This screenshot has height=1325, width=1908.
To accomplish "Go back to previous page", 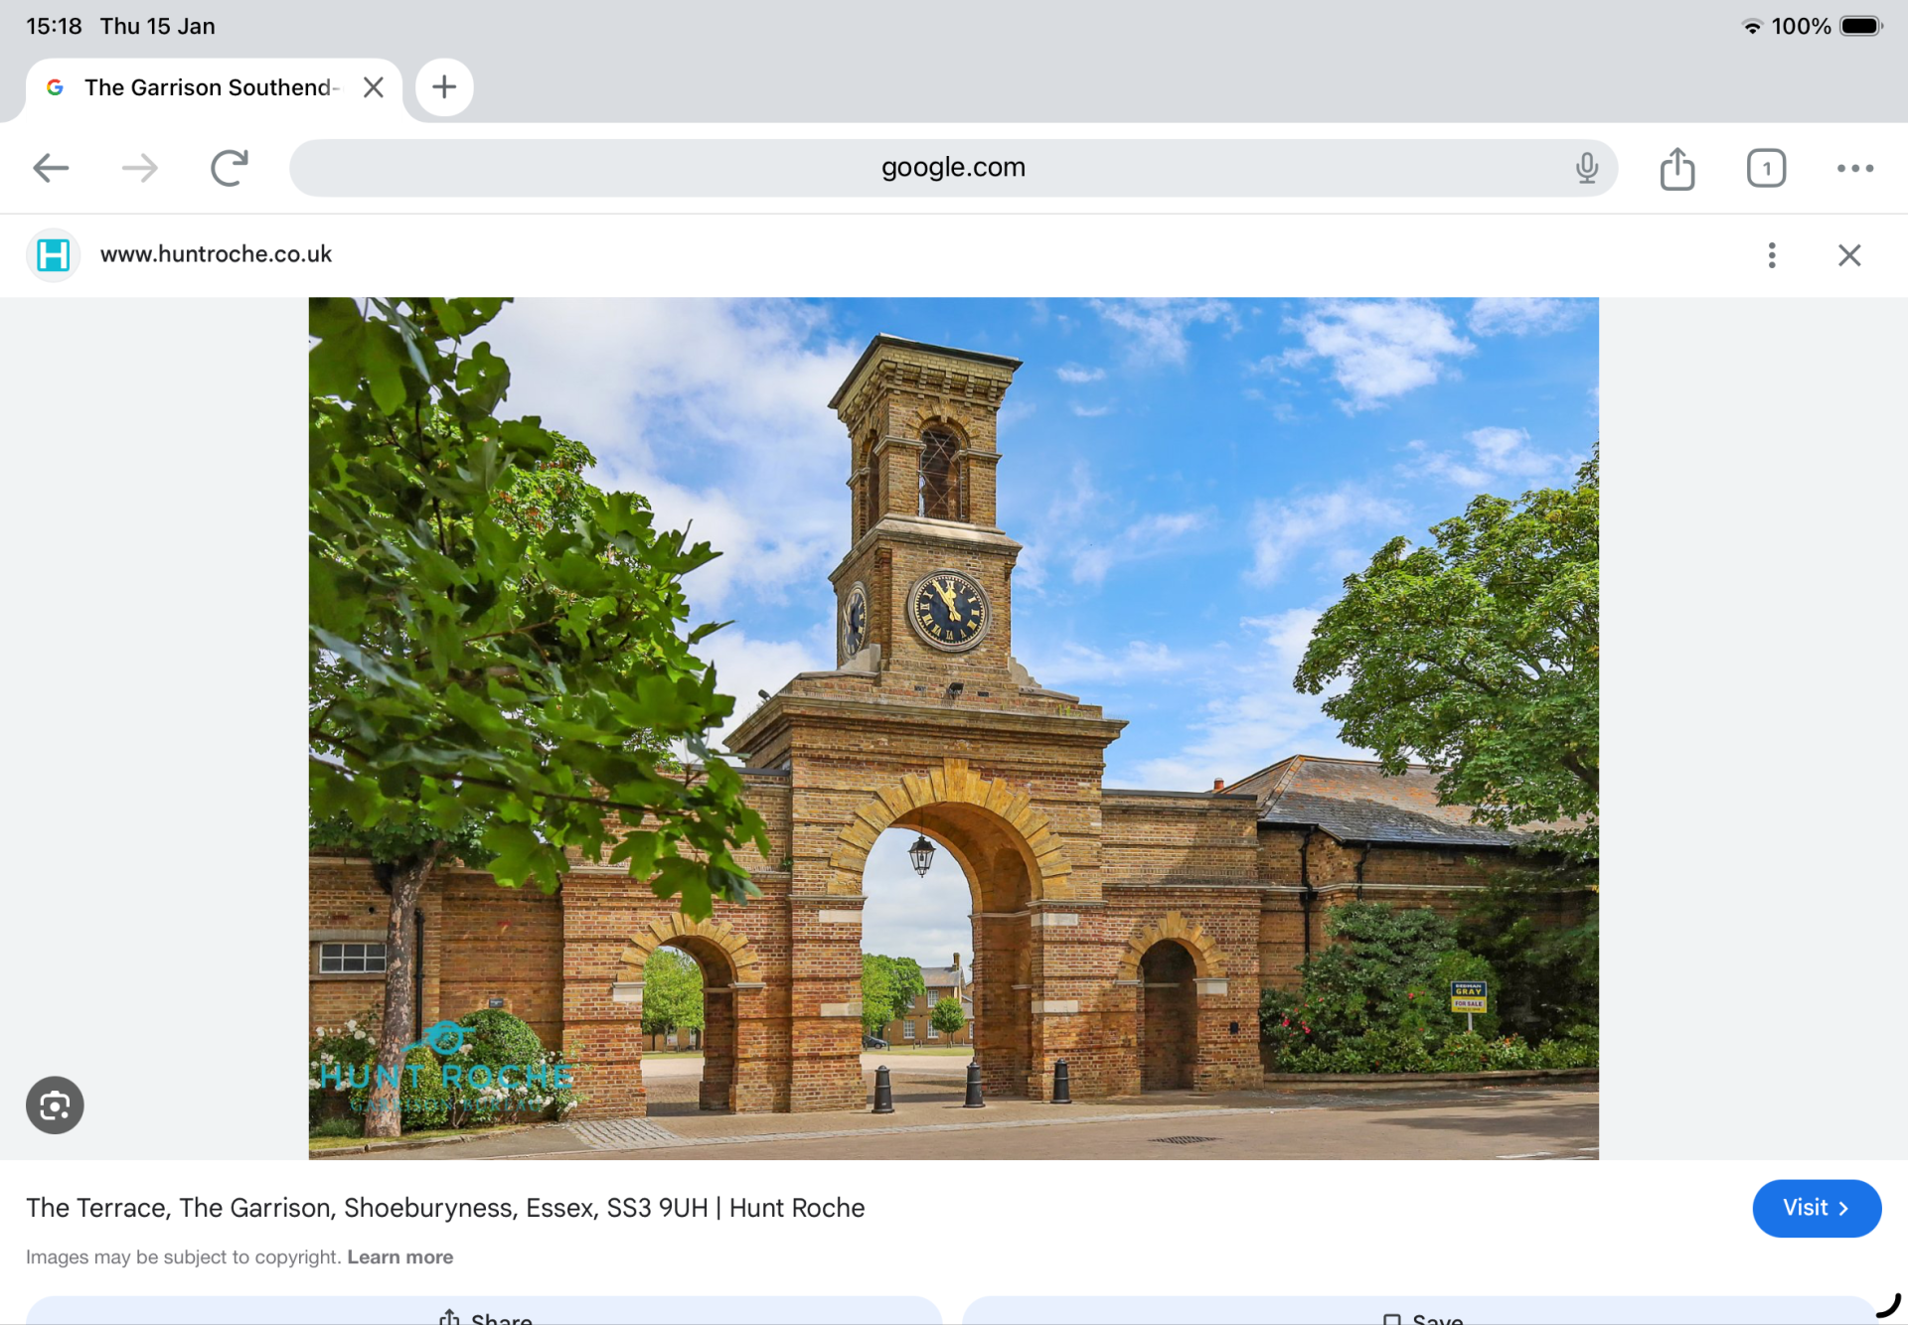I will (51, 168).
